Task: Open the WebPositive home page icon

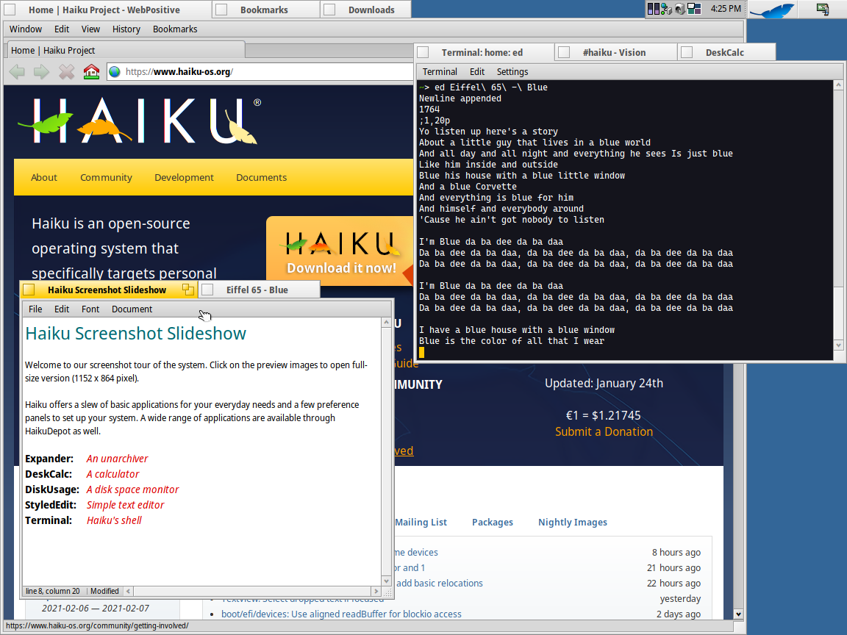Action: pos(91,72)
